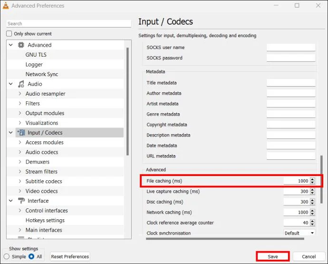The height and width of the screenshot is (264, 328).
Task: Click the Advanced gear icon in tree
Action: (21, 45)
